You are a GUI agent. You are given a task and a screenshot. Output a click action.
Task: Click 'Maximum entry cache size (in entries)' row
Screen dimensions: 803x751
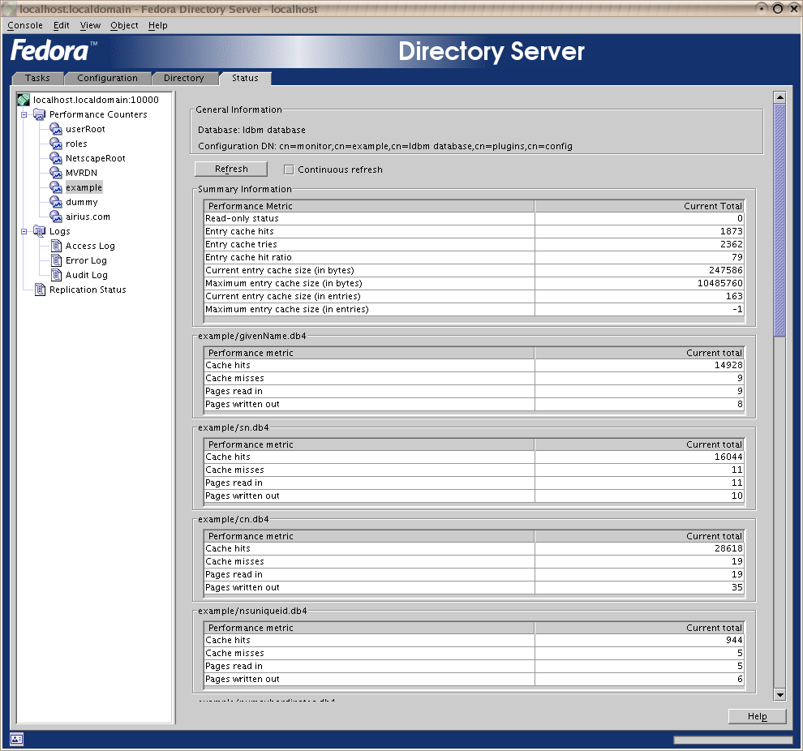click(474, 309)
